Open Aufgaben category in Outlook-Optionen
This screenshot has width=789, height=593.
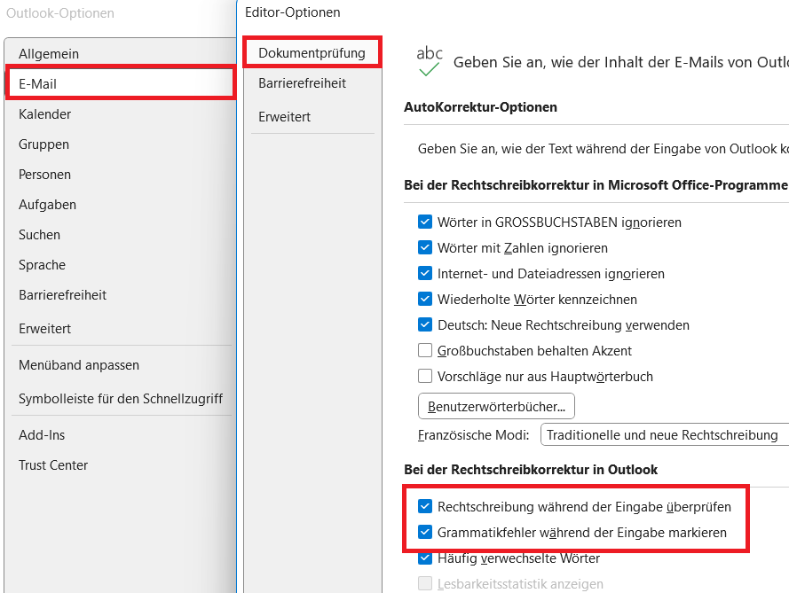tap(121, 205)
